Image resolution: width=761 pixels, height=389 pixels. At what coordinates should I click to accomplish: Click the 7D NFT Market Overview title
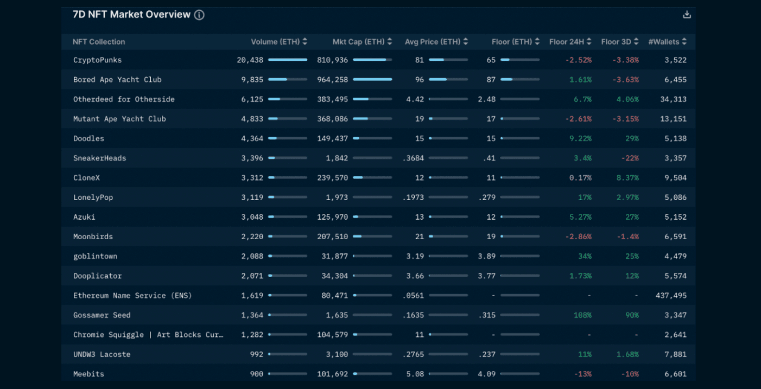click(131, 15)
